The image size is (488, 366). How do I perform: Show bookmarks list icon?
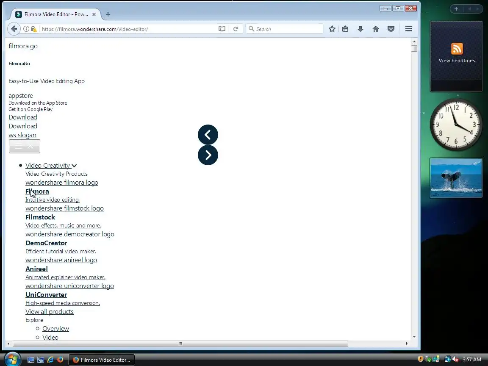tap(345, 29)
